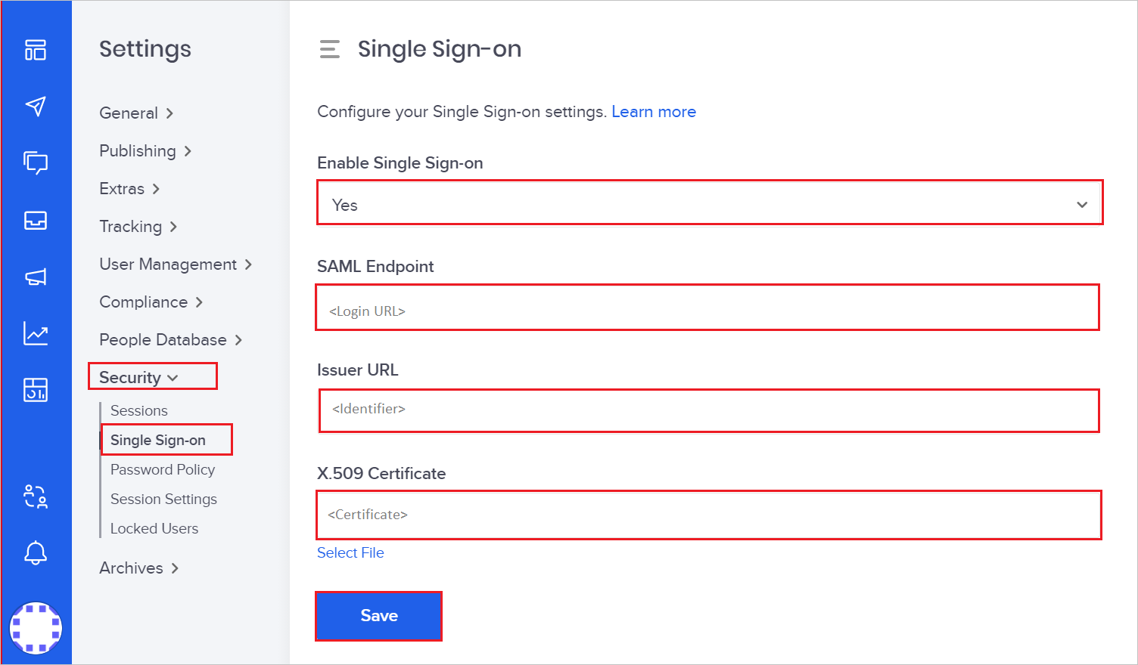Open the dashboard layout icon in sidebar

(x=36, y=50)
